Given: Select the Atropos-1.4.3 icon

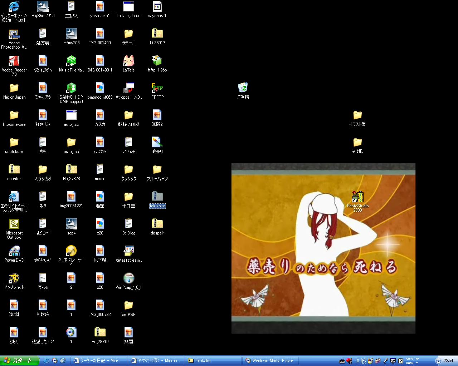Looking at the screenshot, I should [128, 91].
